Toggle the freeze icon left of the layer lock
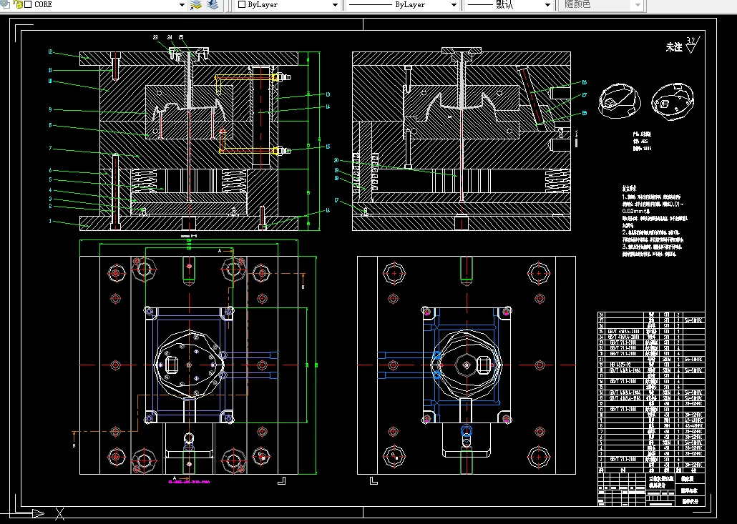Viewport: 737px width, 524px height. pyautogui.click(x=6, y=4)
